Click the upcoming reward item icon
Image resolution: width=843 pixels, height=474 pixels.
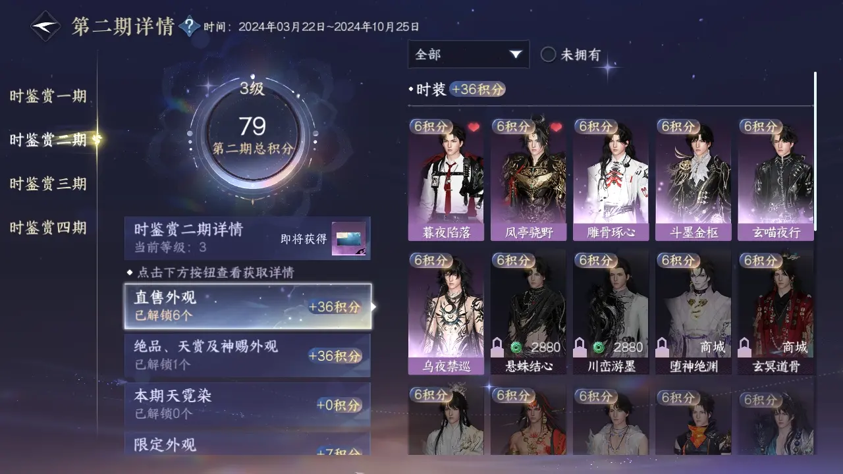tap(348, 240)
